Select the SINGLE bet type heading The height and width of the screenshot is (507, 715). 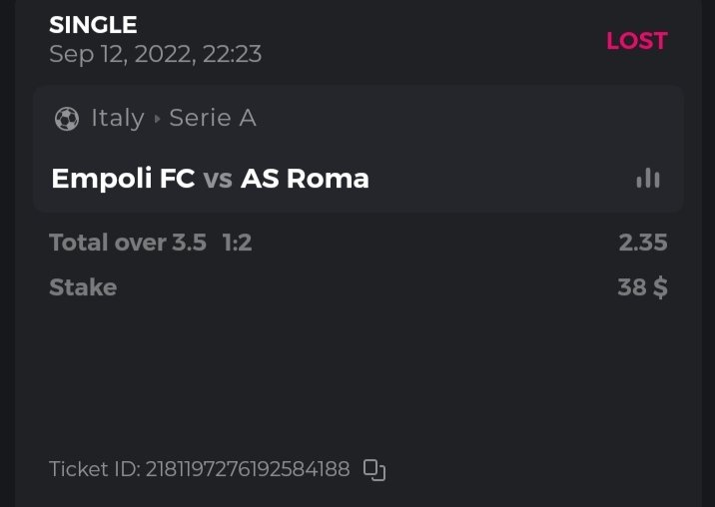tap(93, 25)
